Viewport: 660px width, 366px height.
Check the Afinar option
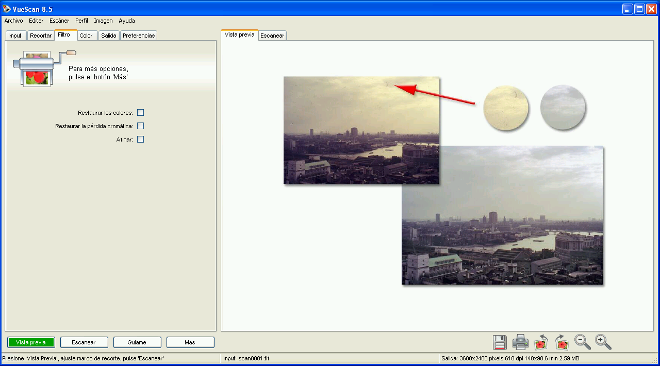140,140
